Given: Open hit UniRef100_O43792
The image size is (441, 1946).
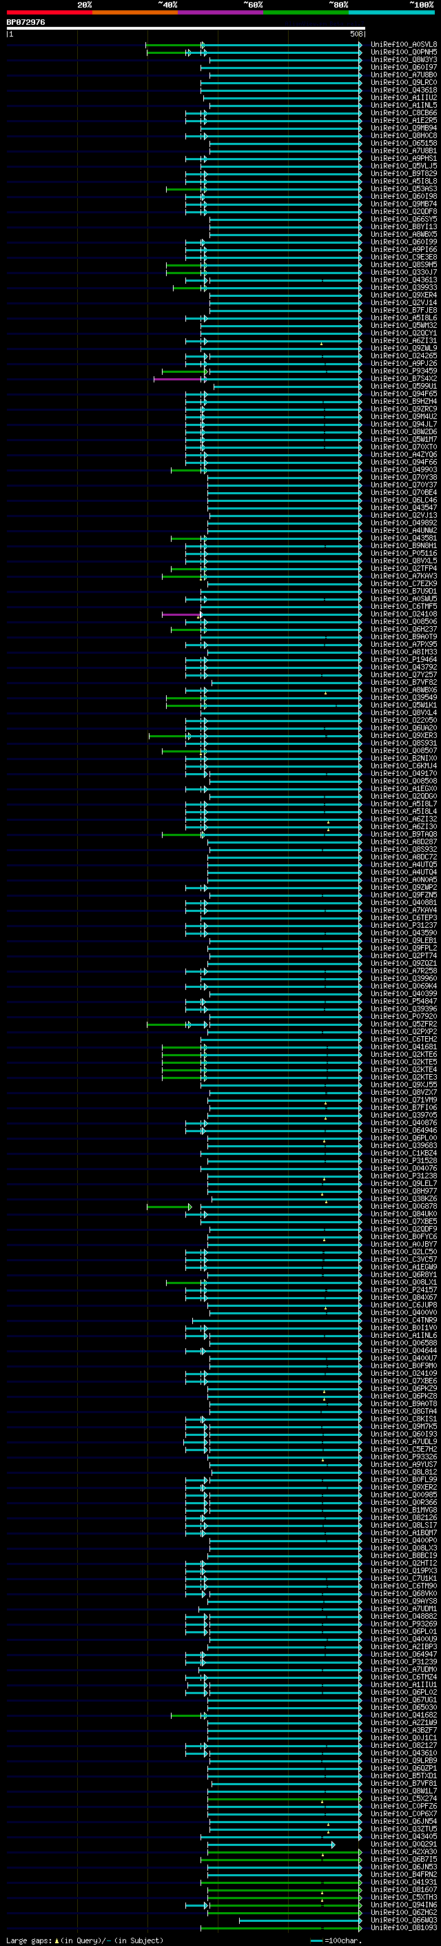Looking at the screenshot, I should (404, 667).
